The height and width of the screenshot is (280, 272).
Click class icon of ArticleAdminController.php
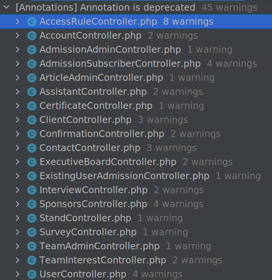[32, 78]
